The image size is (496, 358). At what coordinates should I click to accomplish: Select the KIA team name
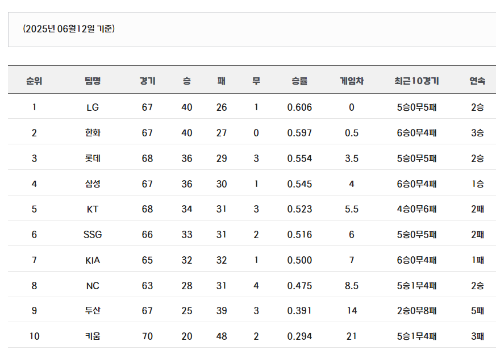pos(93,260)
